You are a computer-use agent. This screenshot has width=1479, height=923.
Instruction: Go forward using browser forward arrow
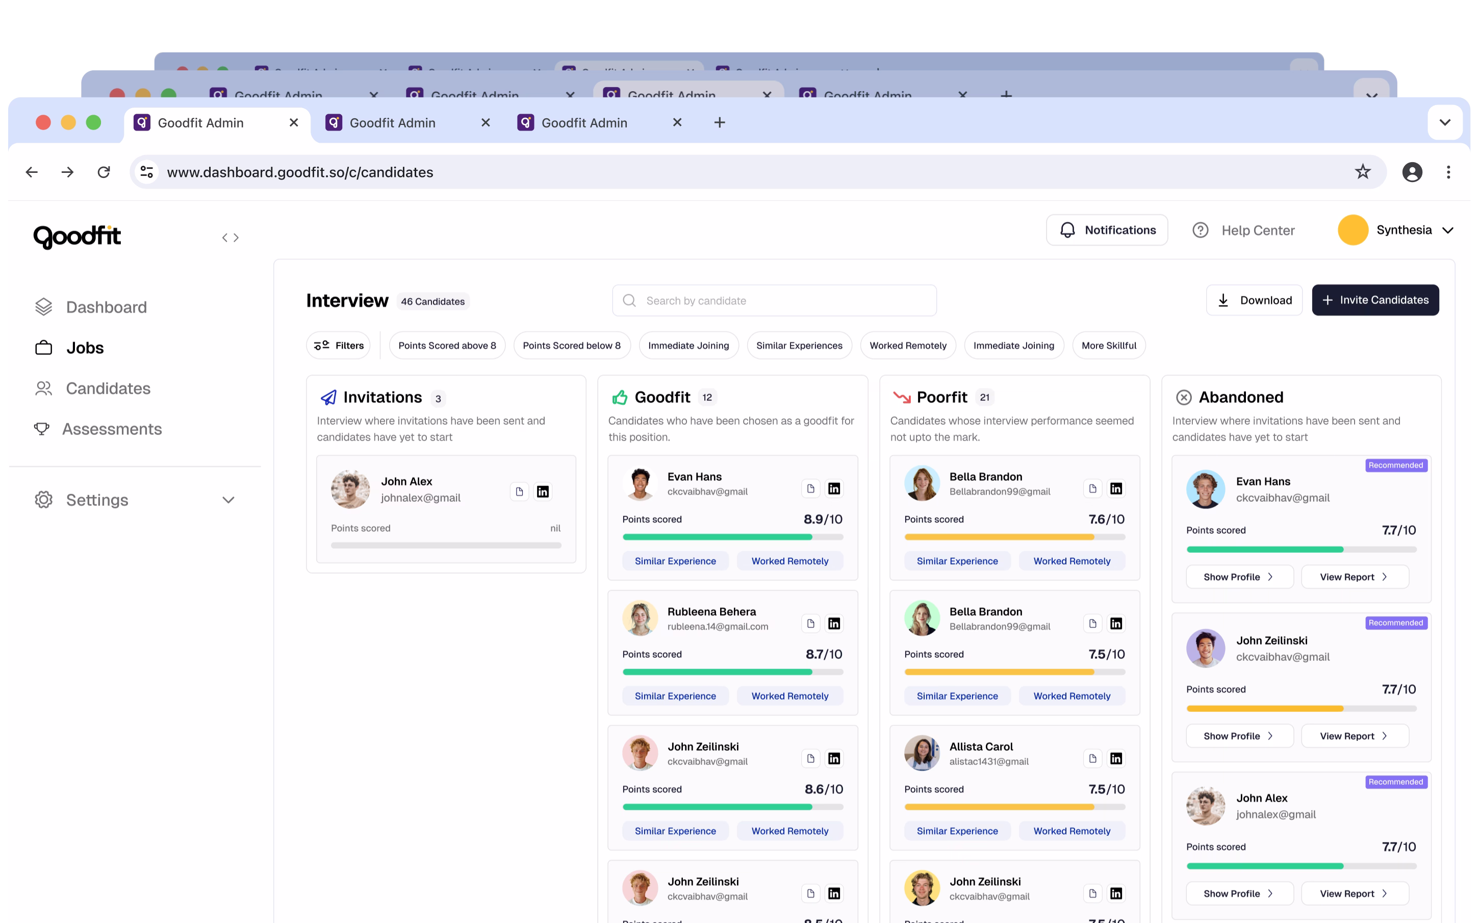click(x=68, y=172)
